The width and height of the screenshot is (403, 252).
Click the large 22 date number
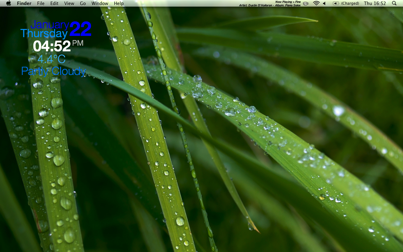(x=80, y=29)
